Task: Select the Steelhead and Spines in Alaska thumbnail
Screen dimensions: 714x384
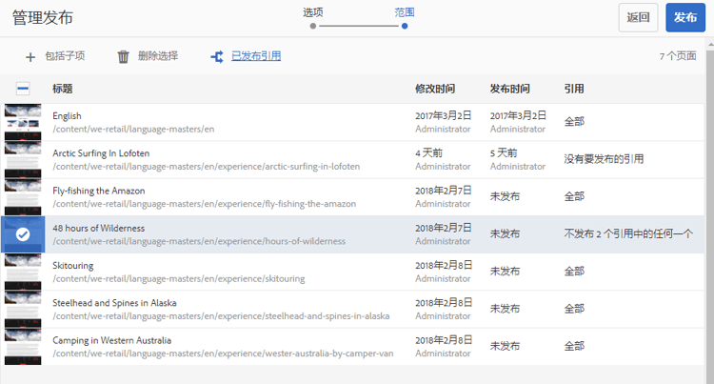Action: click(x=23, y=309)
